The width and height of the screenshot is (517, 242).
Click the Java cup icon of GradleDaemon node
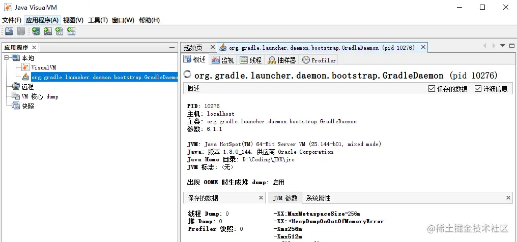click(x=25, y=77)
